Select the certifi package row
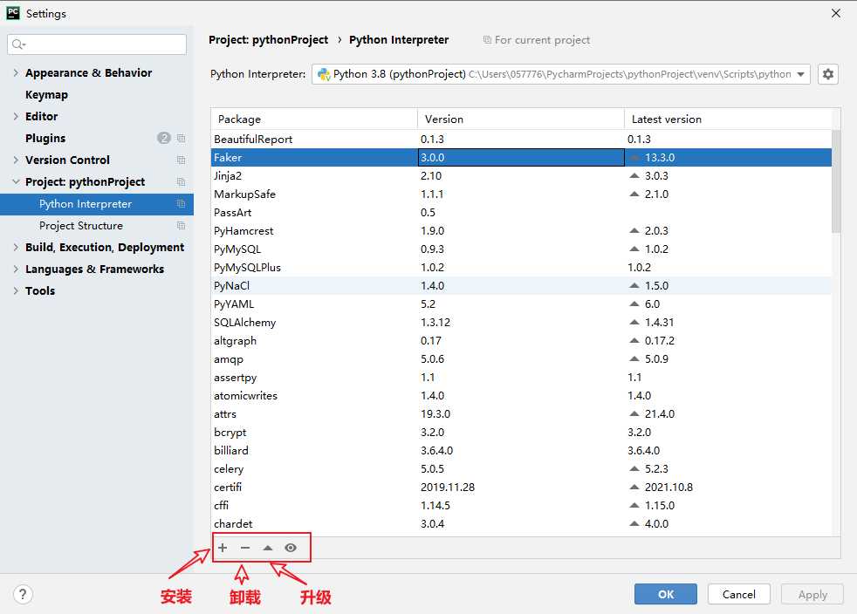 (x=521, y=487)
